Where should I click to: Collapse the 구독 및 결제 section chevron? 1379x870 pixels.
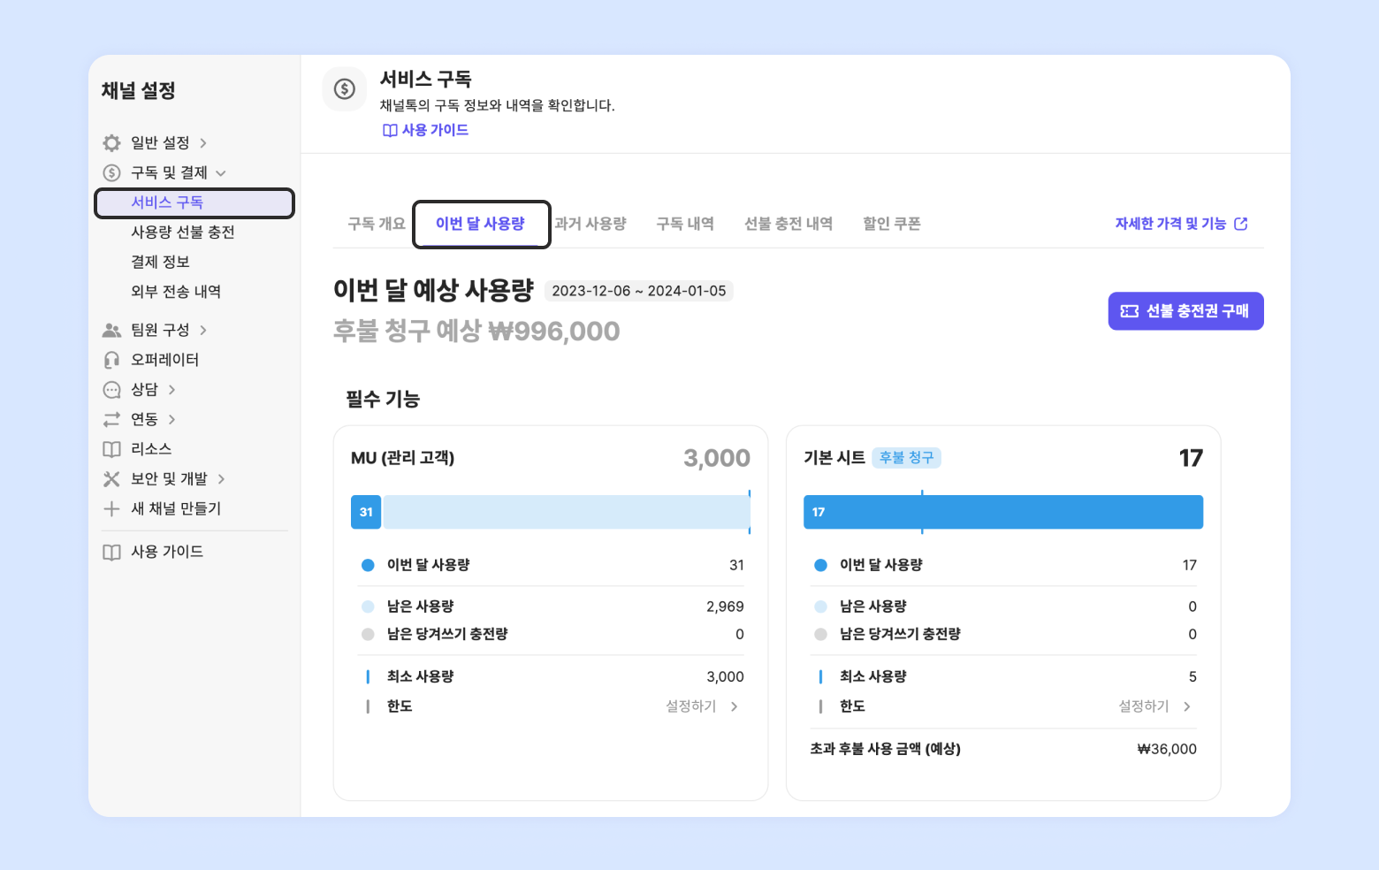pyautogui.click(x=221, y=173)
